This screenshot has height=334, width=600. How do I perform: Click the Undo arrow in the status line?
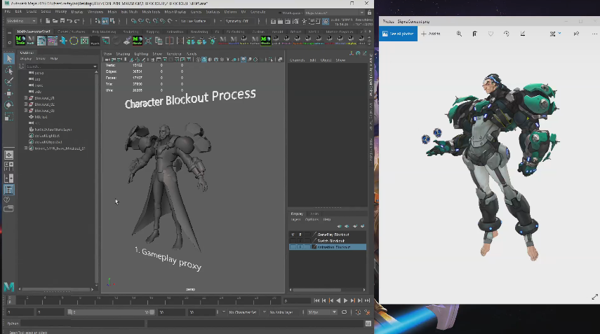click(69, 21)
